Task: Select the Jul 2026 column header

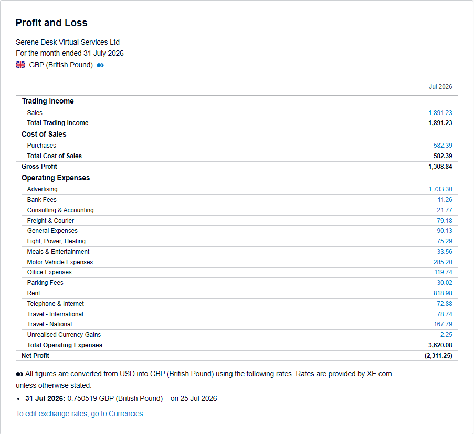Action: pos(440,87)
